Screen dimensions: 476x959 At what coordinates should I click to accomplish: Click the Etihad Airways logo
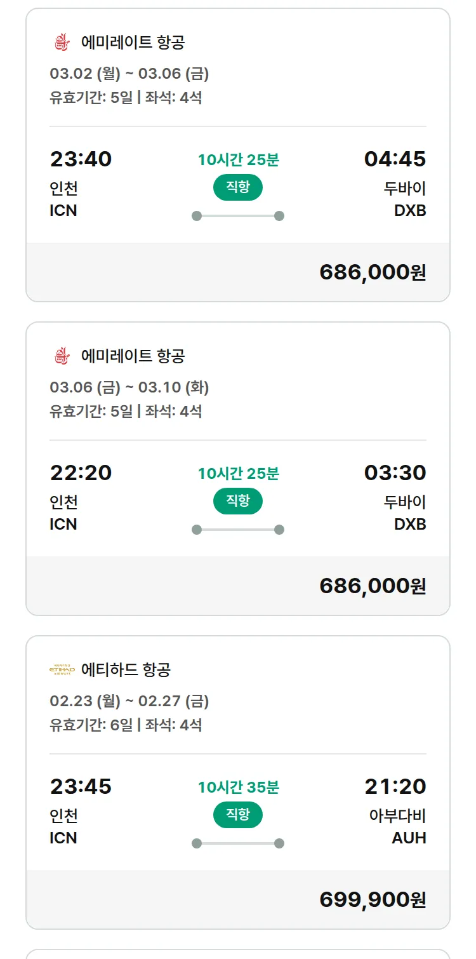click(62, 669)
